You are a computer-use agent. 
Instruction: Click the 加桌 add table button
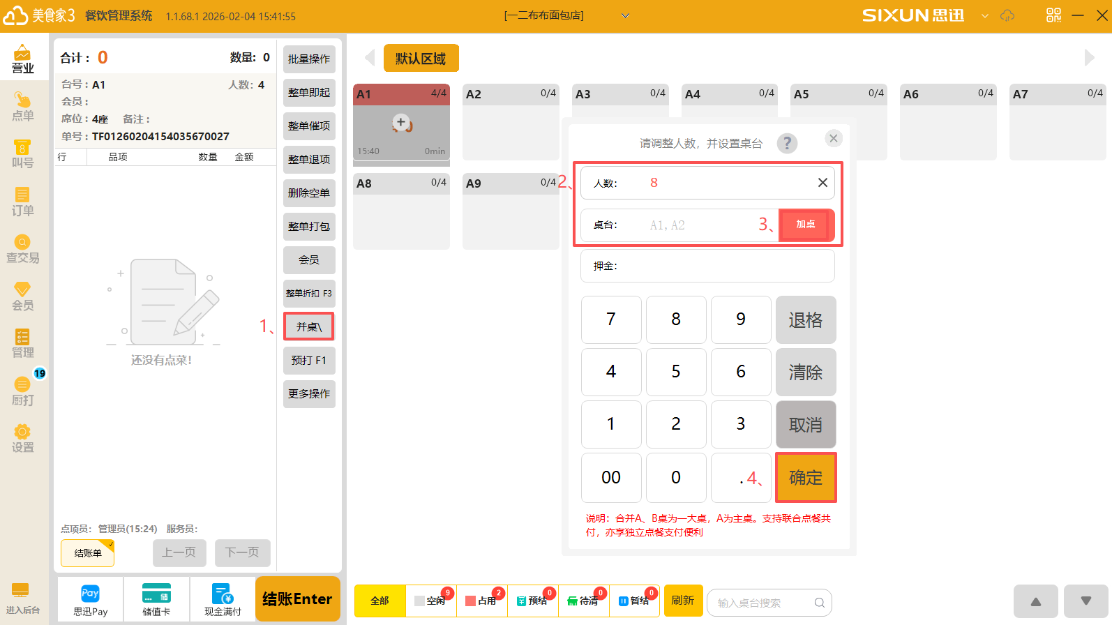806,225
